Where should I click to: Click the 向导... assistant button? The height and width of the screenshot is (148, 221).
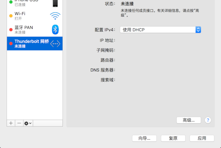(x=144, y=138)
